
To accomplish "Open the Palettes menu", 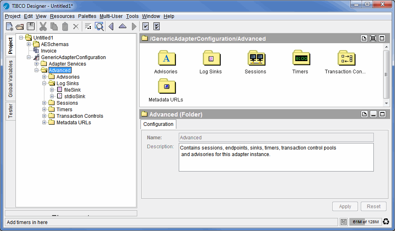I will 87,16.
